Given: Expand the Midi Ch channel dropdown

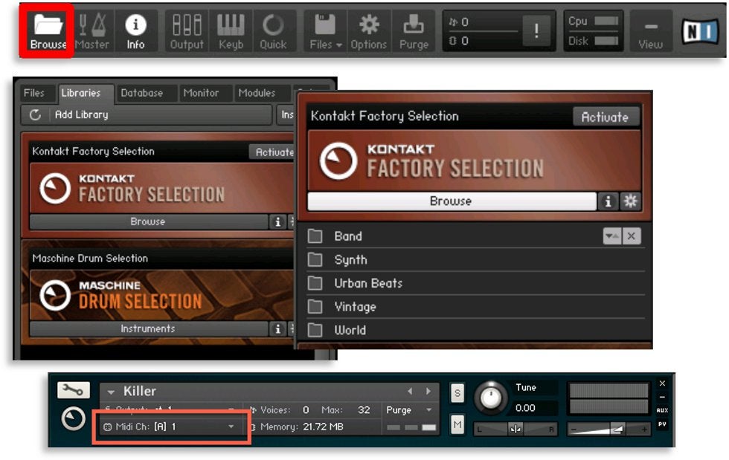Looking at the screenshot, I should tap(231, 427).
